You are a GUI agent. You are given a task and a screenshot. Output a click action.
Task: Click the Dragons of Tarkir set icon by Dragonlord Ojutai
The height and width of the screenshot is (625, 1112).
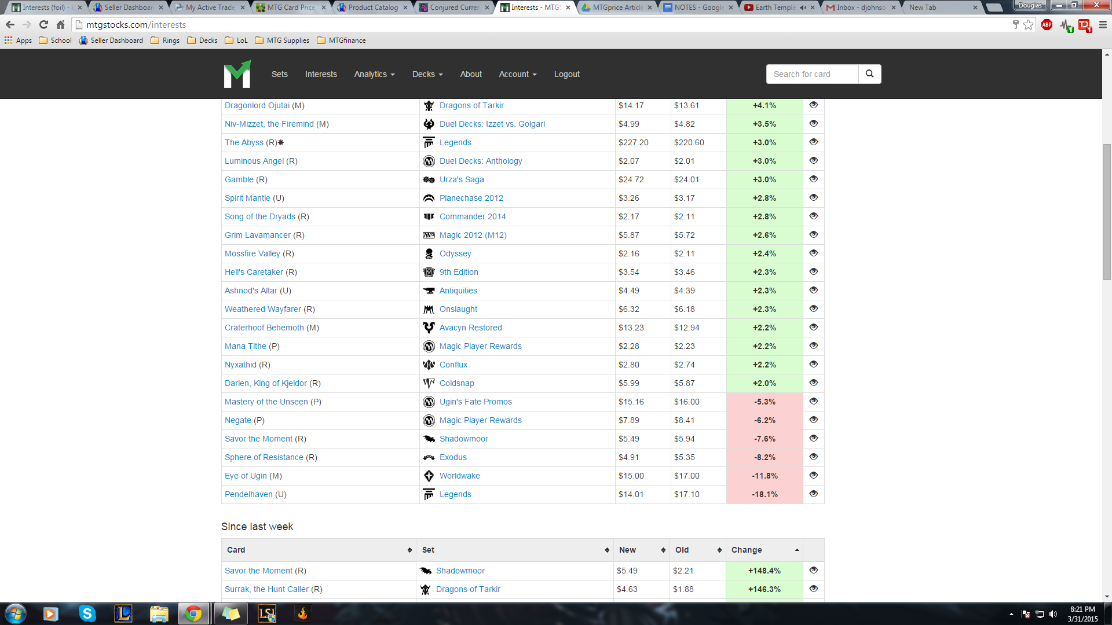[429, 105]
